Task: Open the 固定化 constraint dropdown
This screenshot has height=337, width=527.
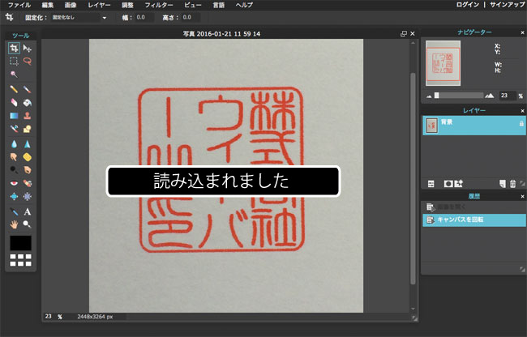Action: point(79,18)
